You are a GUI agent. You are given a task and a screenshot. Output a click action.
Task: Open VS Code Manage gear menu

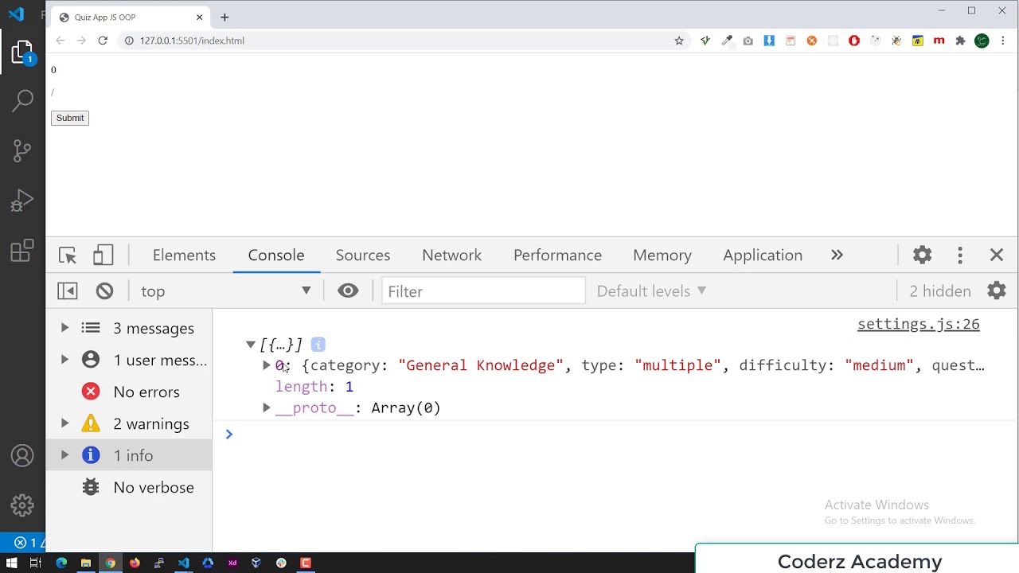coord(22,505)
